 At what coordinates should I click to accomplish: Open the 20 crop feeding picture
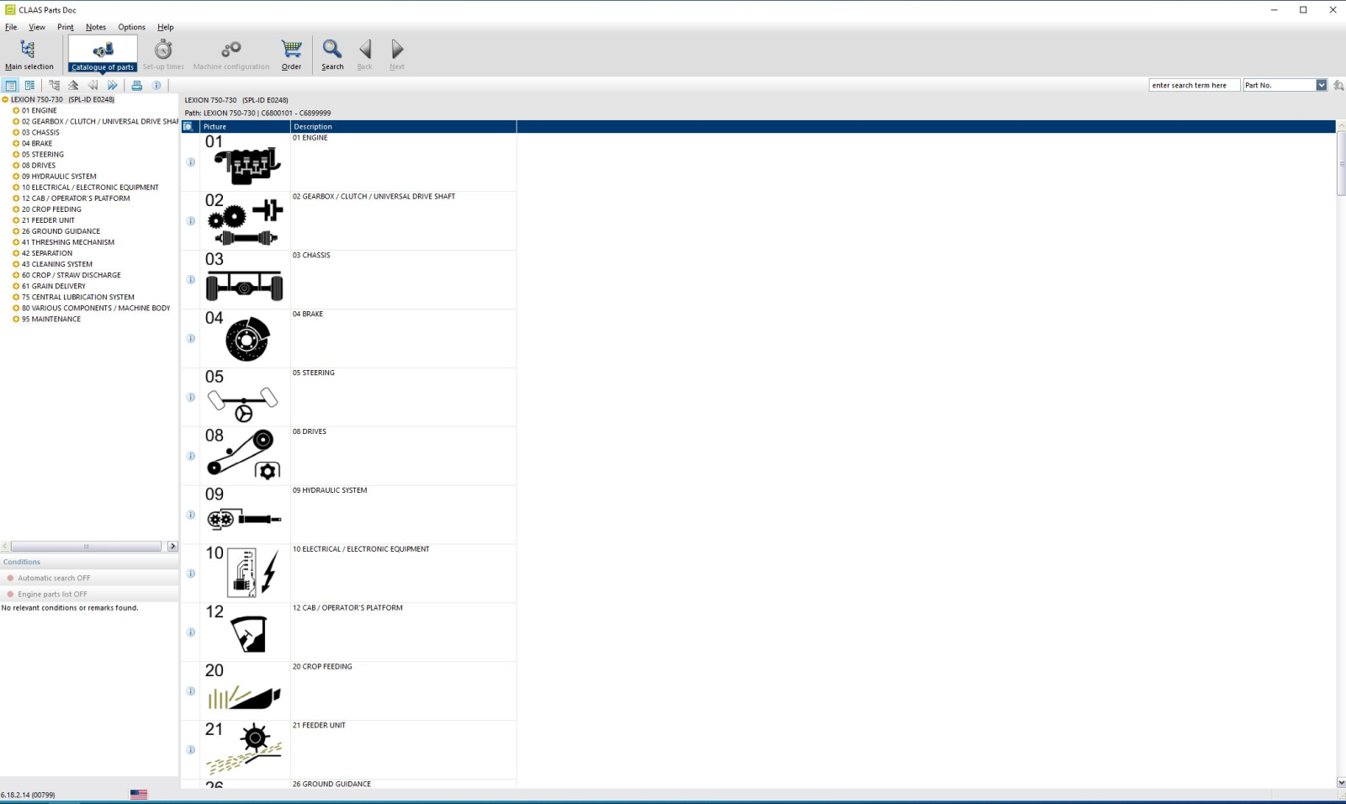coord(245,691)
